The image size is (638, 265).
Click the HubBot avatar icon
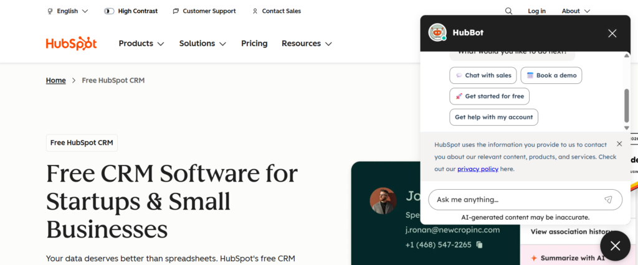(437, 32)
